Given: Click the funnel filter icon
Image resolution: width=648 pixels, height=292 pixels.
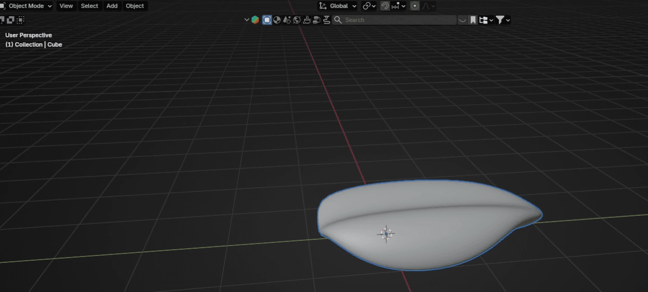Looking at the screenshot, I should click(500, 20).
